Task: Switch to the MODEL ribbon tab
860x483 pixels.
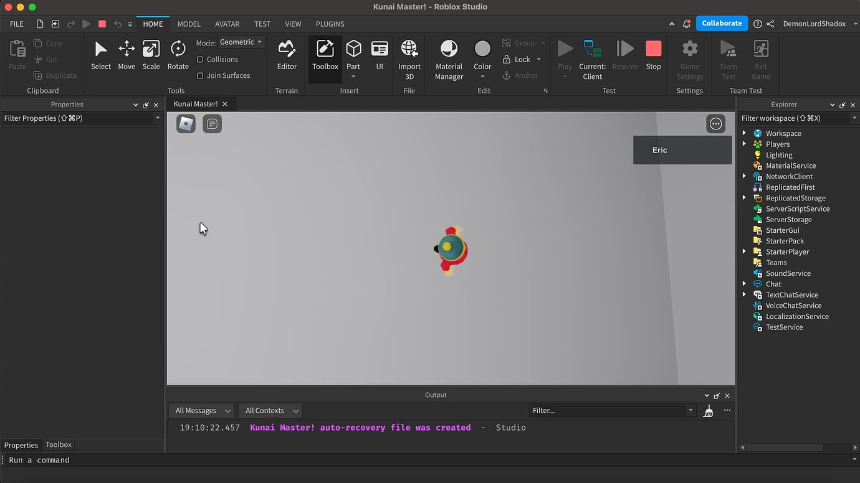Action: 189,24
